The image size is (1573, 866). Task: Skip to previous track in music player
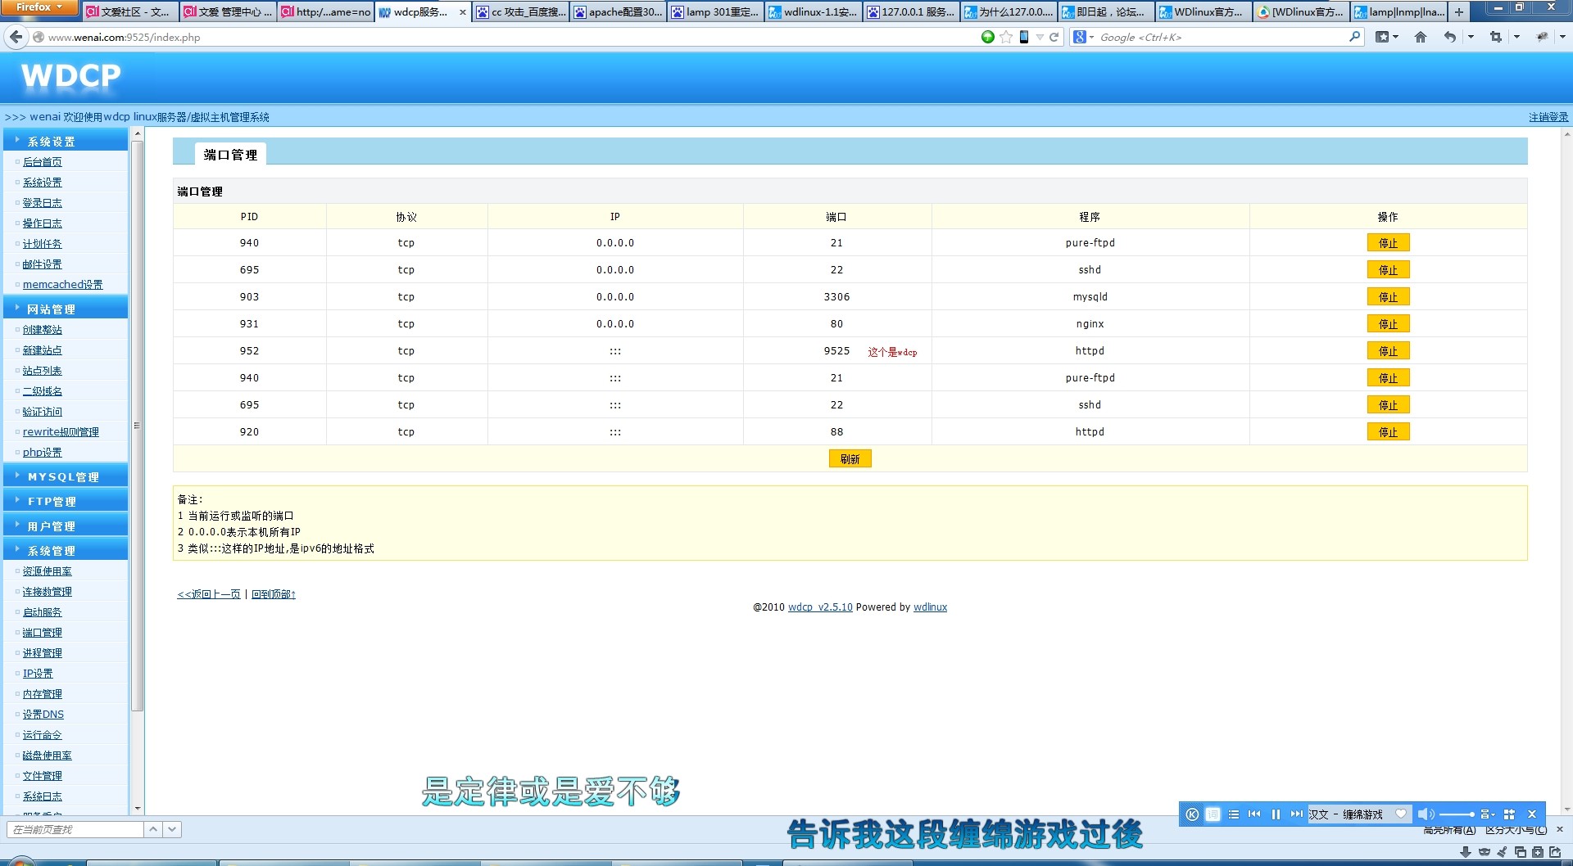[x=1254, y=814]
